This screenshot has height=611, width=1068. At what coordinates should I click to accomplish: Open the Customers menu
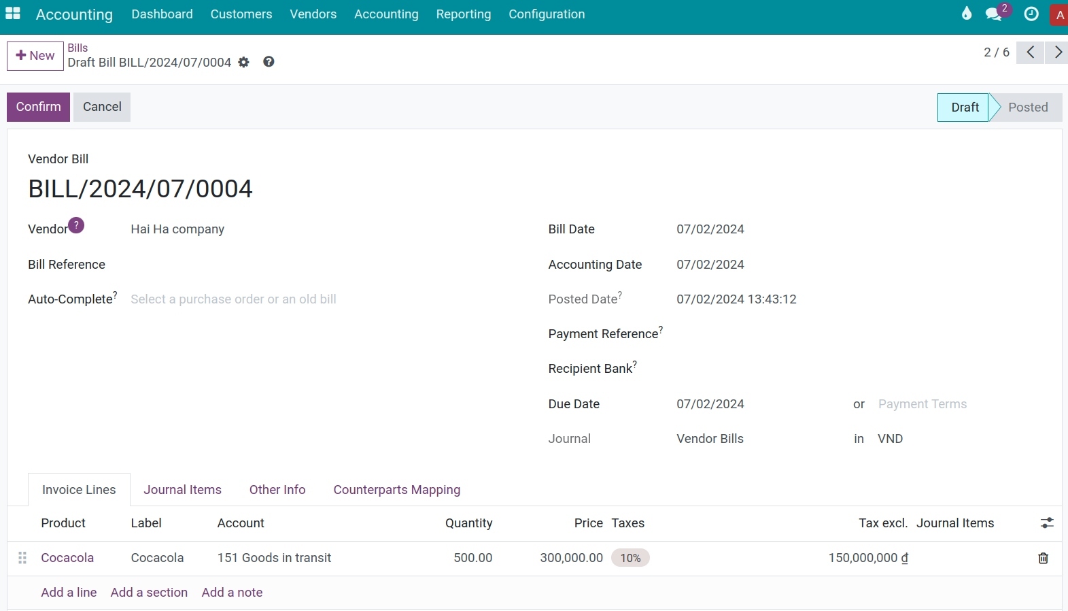click(241, 14)
